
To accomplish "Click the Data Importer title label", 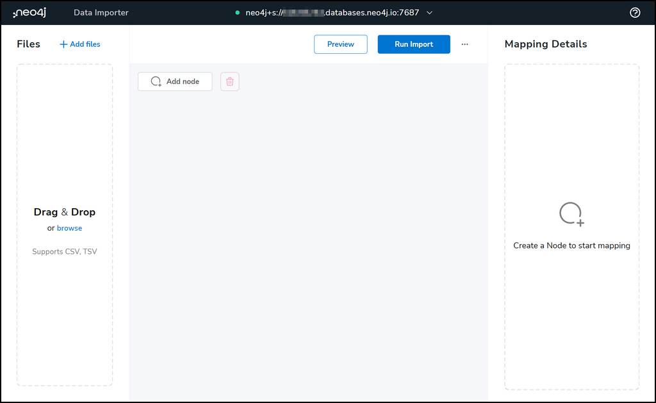I will [x=101, y=12].
